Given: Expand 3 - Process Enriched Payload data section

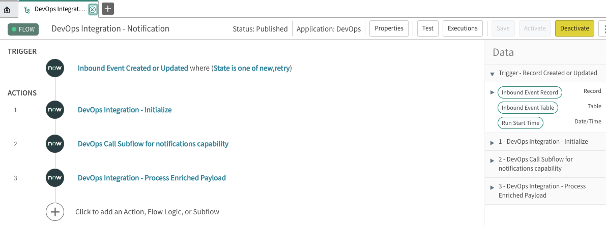Looking at the screenshot, I should pos(493,187).
